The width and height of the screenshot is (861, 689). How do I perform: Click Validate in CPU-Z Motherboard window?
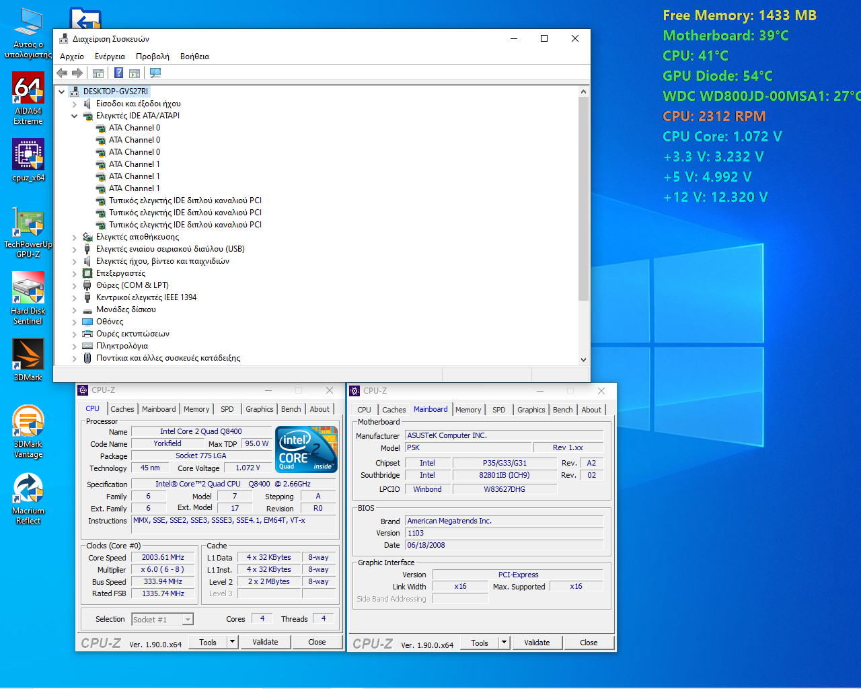click(x=537, y=643)
